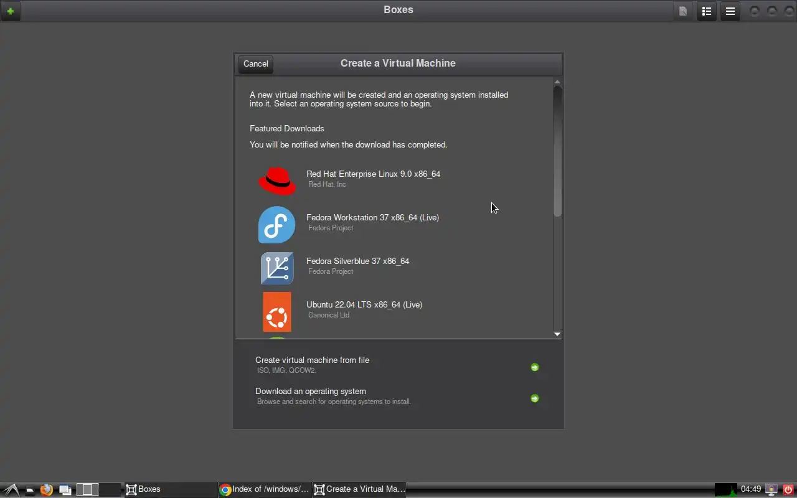
Task: Switch to Chrome 'Index of /windows' task
Action: coord(265,489)
